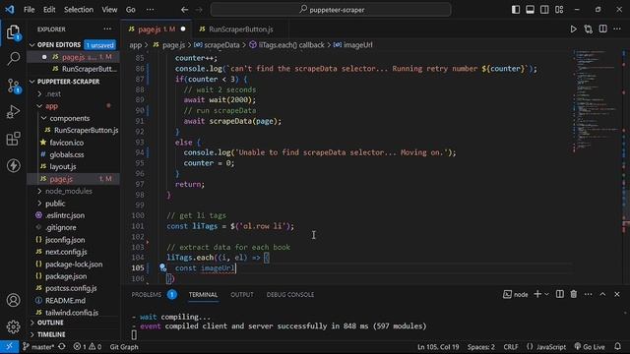Open the Accounts icon in activity bar
This screenshot has height=354, width=630.
coord(13,300)
